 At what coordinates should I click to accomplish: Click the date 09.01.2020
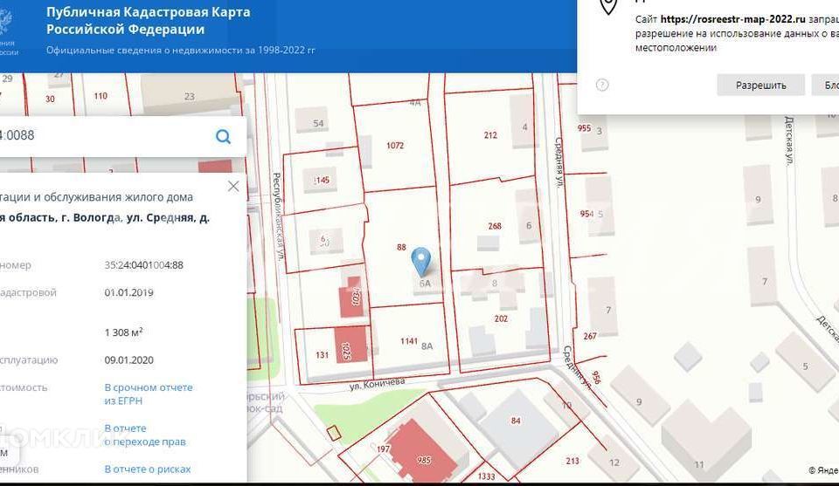(129, 360)
